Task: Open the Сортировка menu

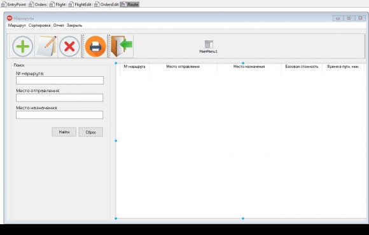Action: click(39, 25)
